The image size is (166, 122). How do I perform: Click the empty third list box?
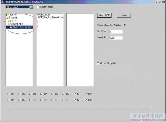click(80, 50)
